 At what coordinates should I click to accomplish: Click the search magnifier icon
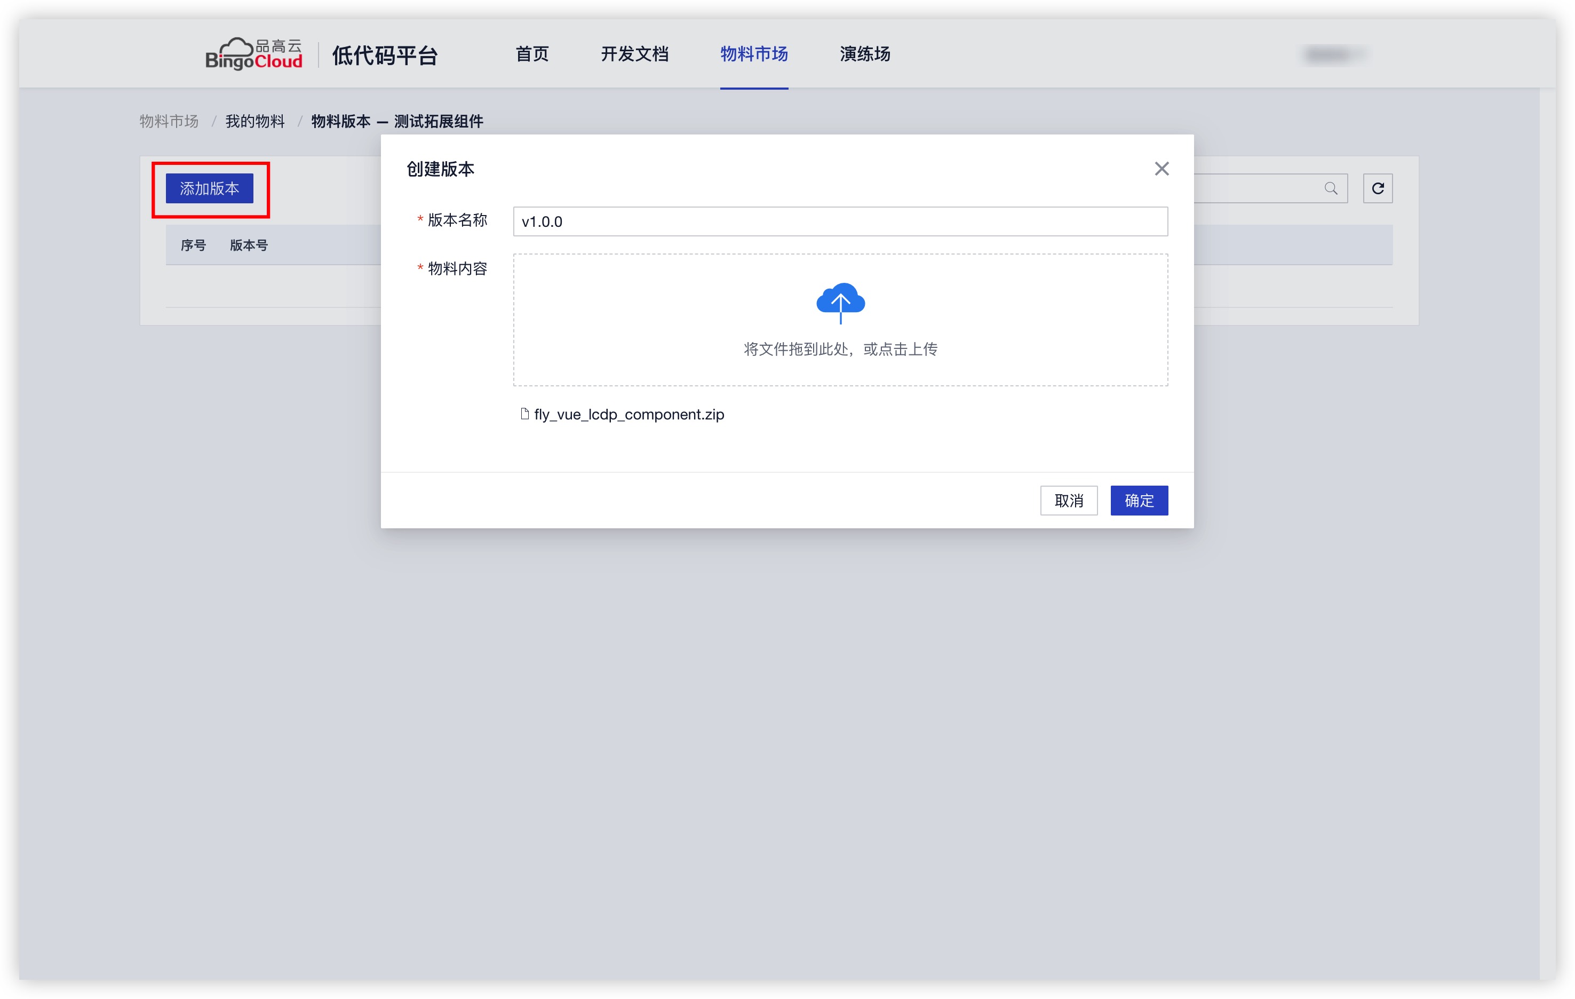click(1331, 188)
